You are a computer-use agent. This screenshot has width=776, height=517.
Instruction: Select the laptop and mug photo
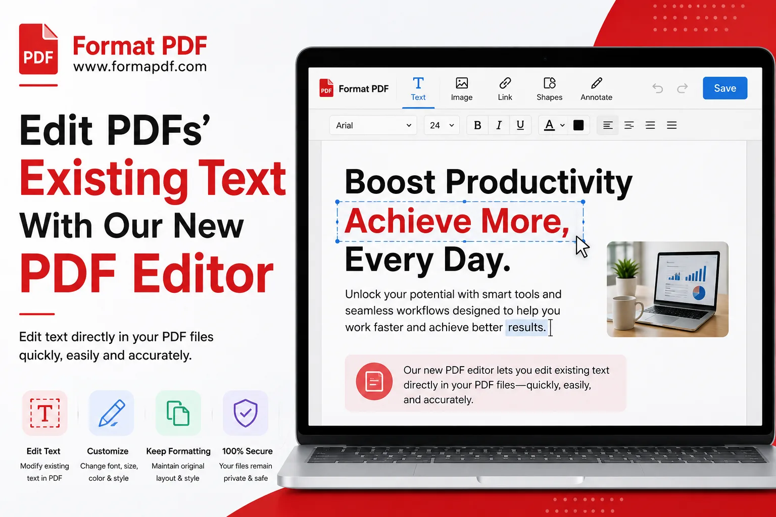point(667,289)
